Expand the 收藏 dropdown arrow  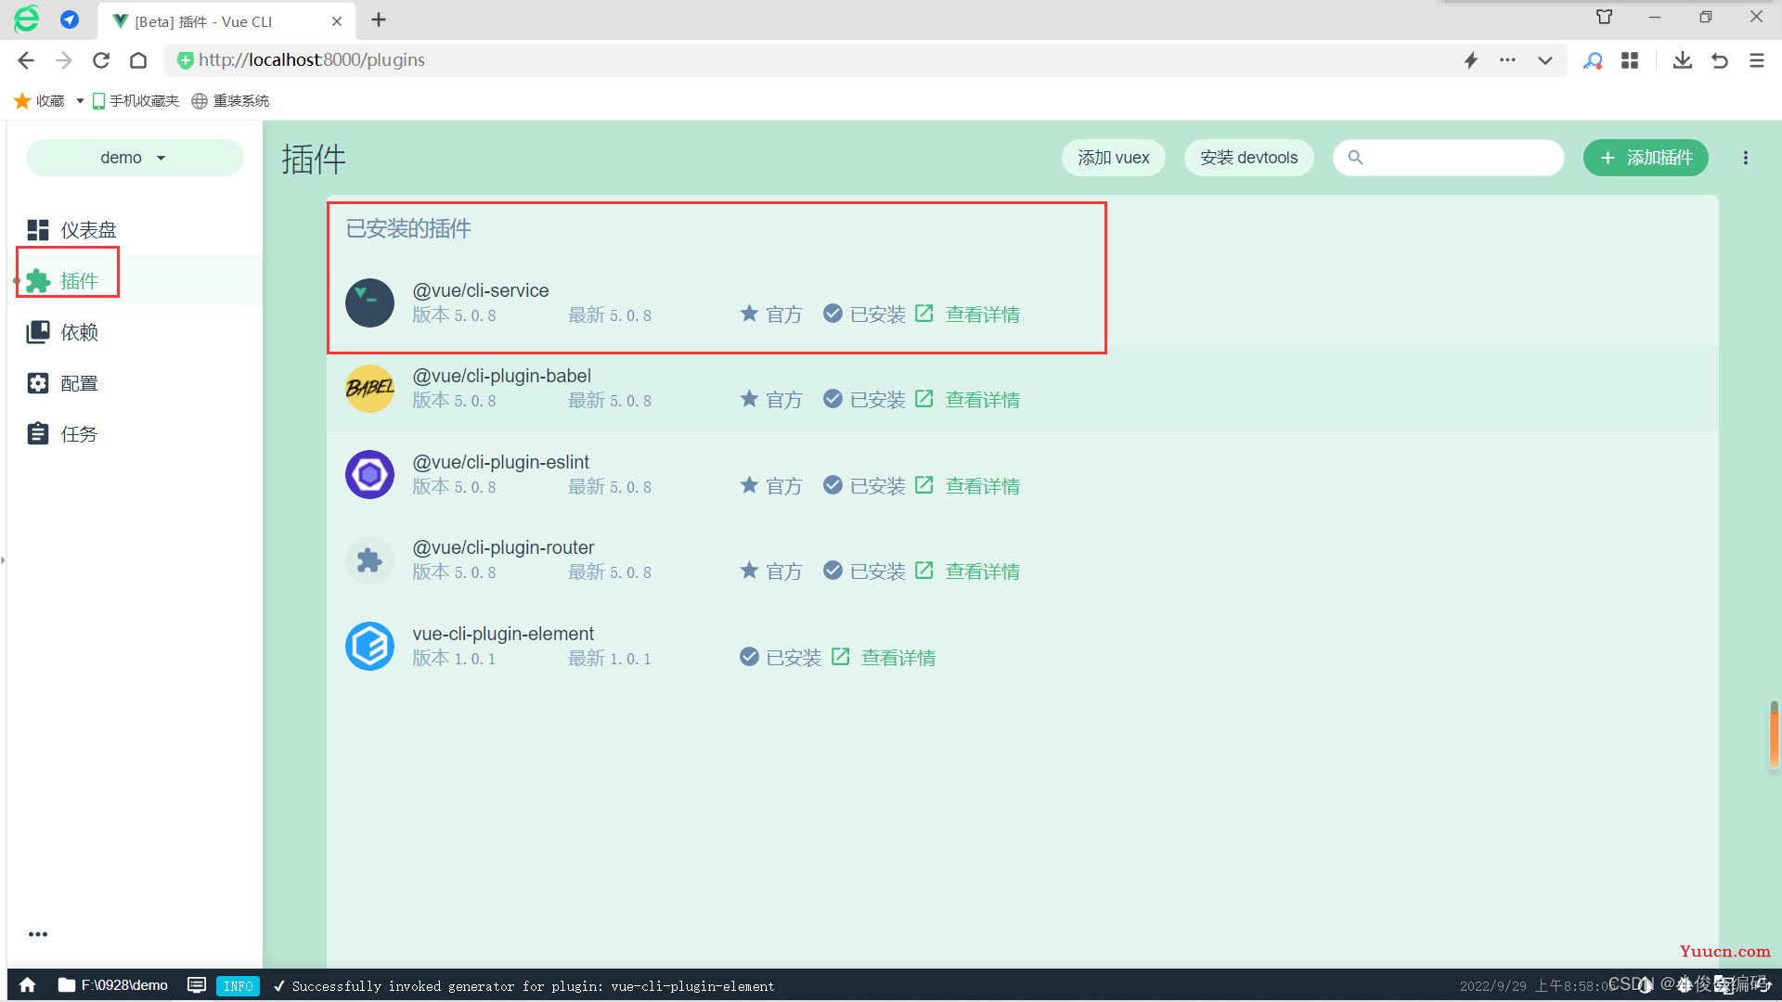coord(80,101)
